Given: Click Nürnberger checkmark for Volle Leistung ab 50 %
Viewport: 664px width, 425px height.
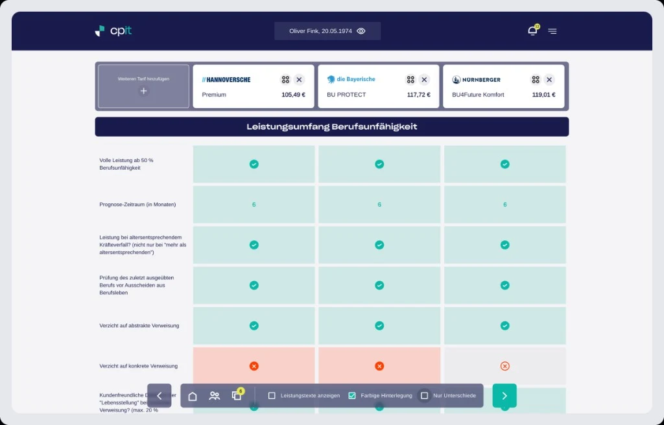Looking at the screenshot, I should (504, 165).
